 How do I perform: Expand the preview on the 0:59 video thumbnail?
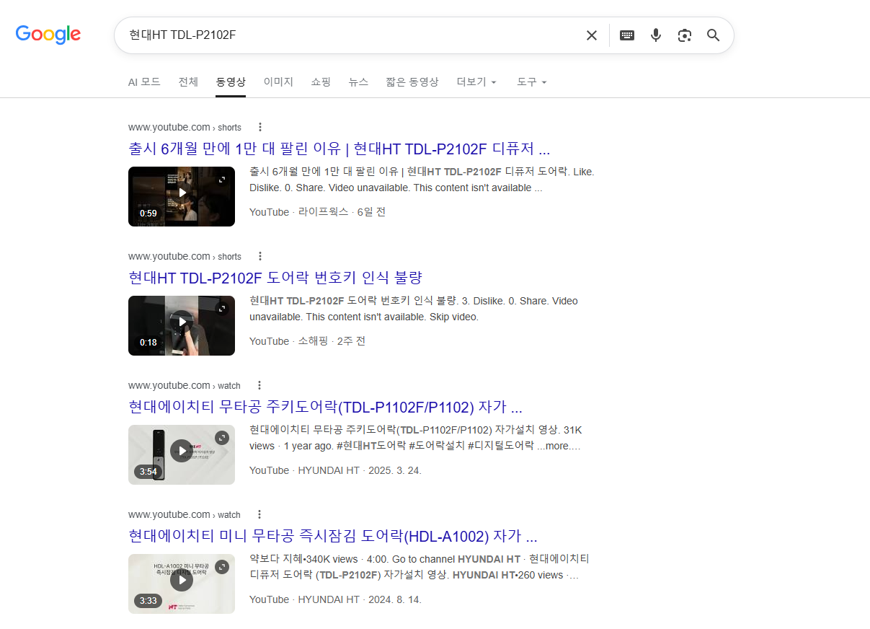point(222,179)
